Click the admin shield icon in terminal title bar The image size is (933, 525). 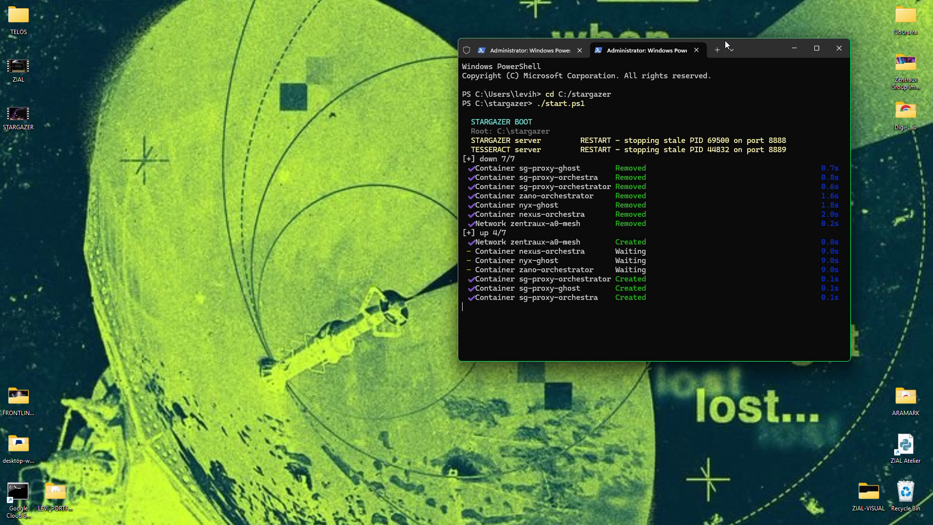coord(466,50)
